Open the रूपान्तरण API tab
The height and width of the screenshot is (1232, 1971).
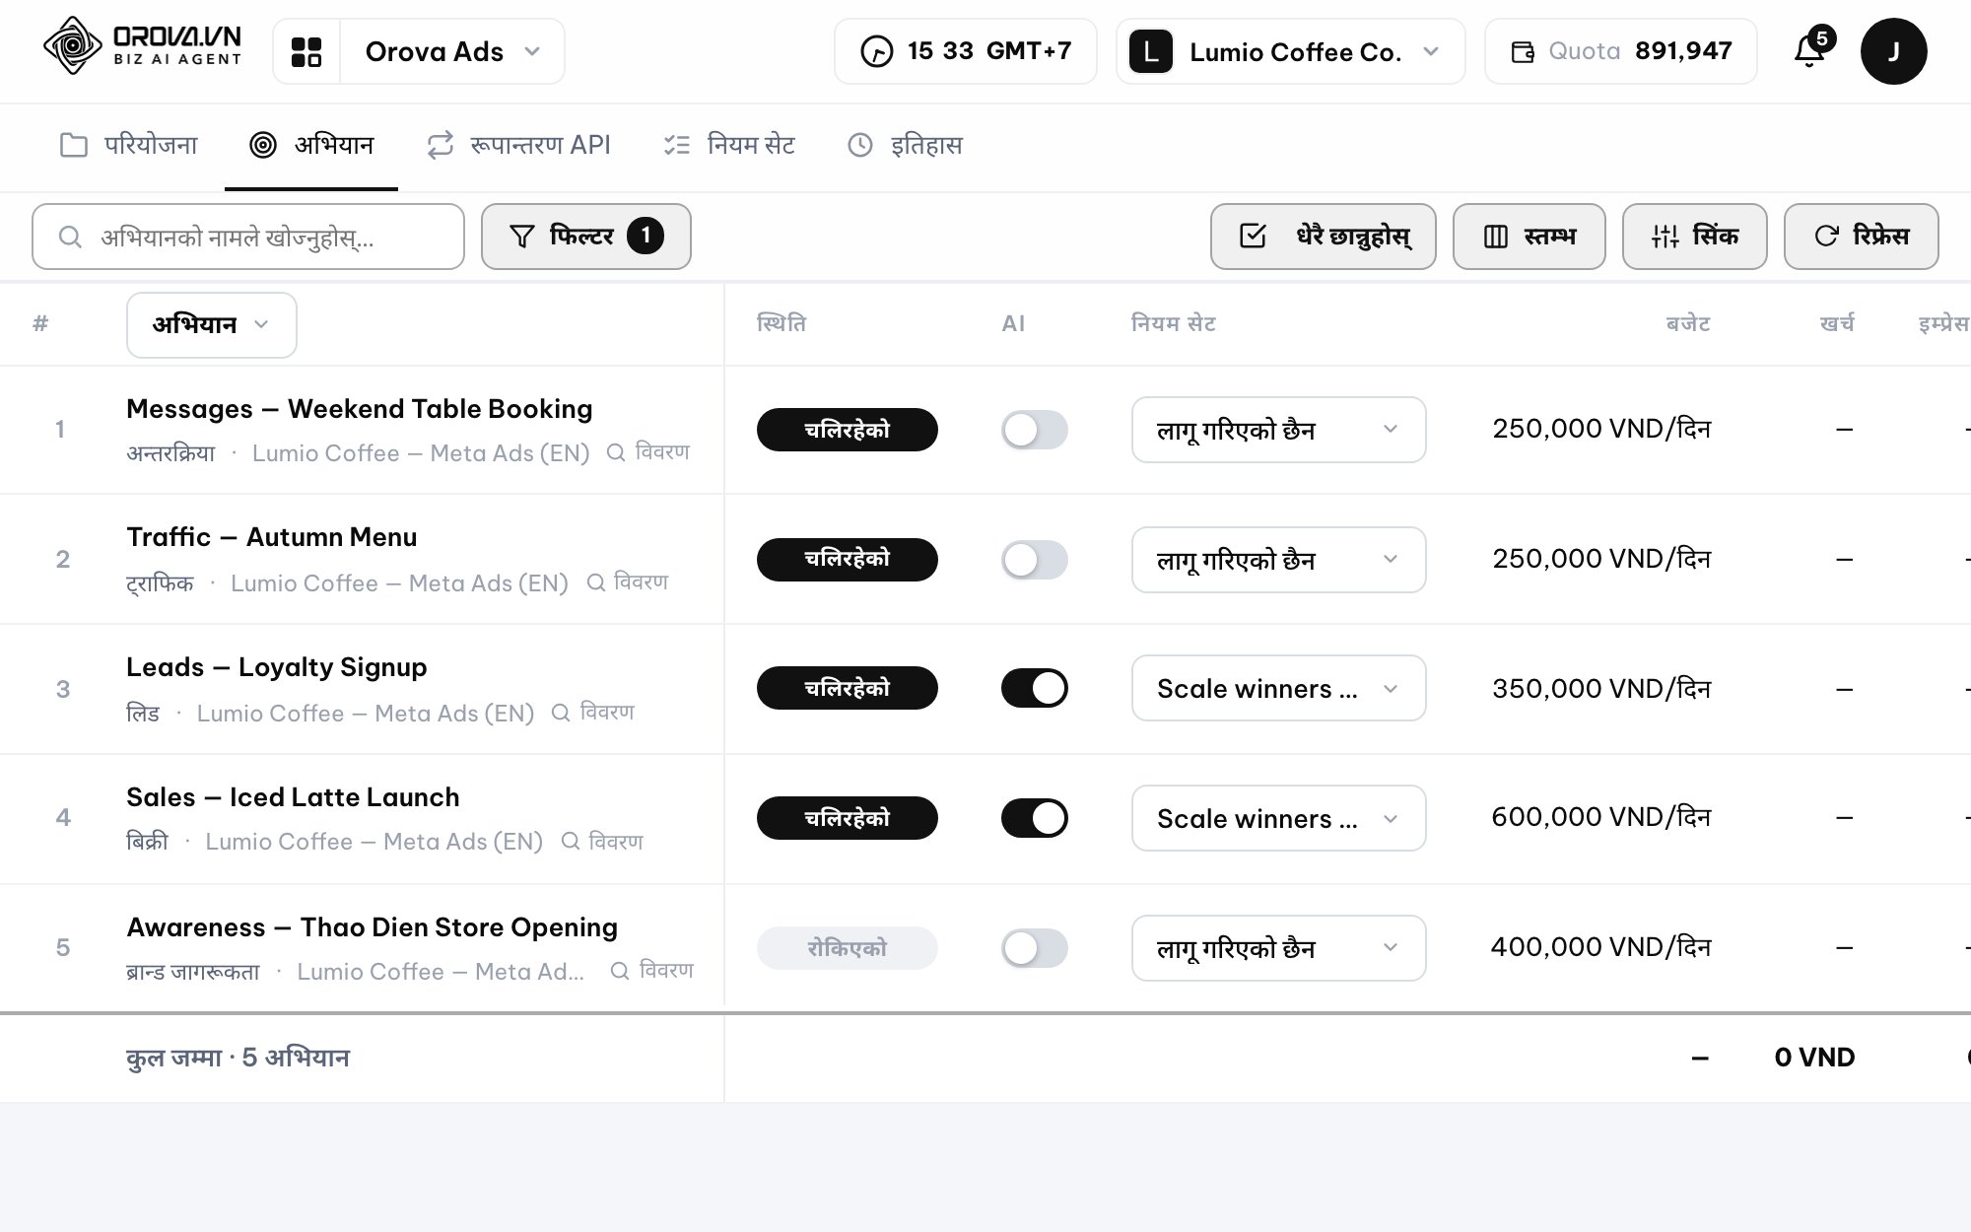coord(518,146)
